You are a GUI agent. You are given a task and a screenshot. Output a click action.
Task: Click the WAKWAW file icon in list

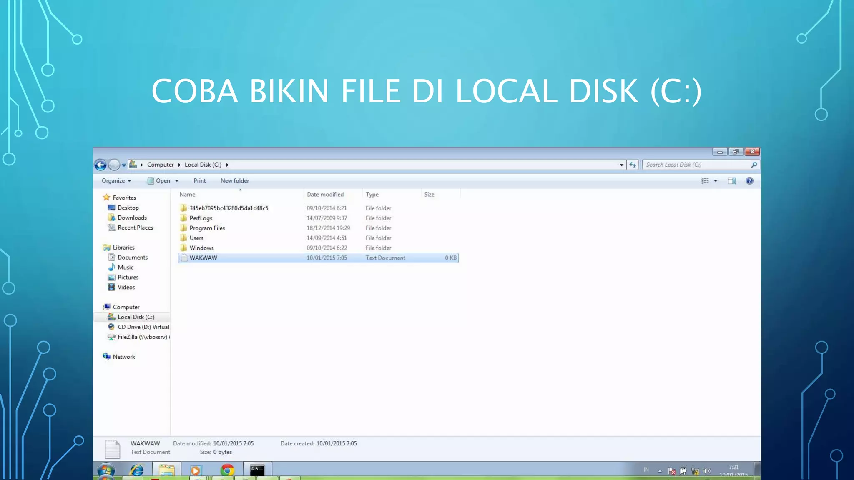[x=183, y=258]
